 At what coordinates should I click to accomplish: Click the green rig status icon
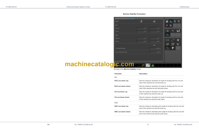pyautogui.click(x=153, y=65)
